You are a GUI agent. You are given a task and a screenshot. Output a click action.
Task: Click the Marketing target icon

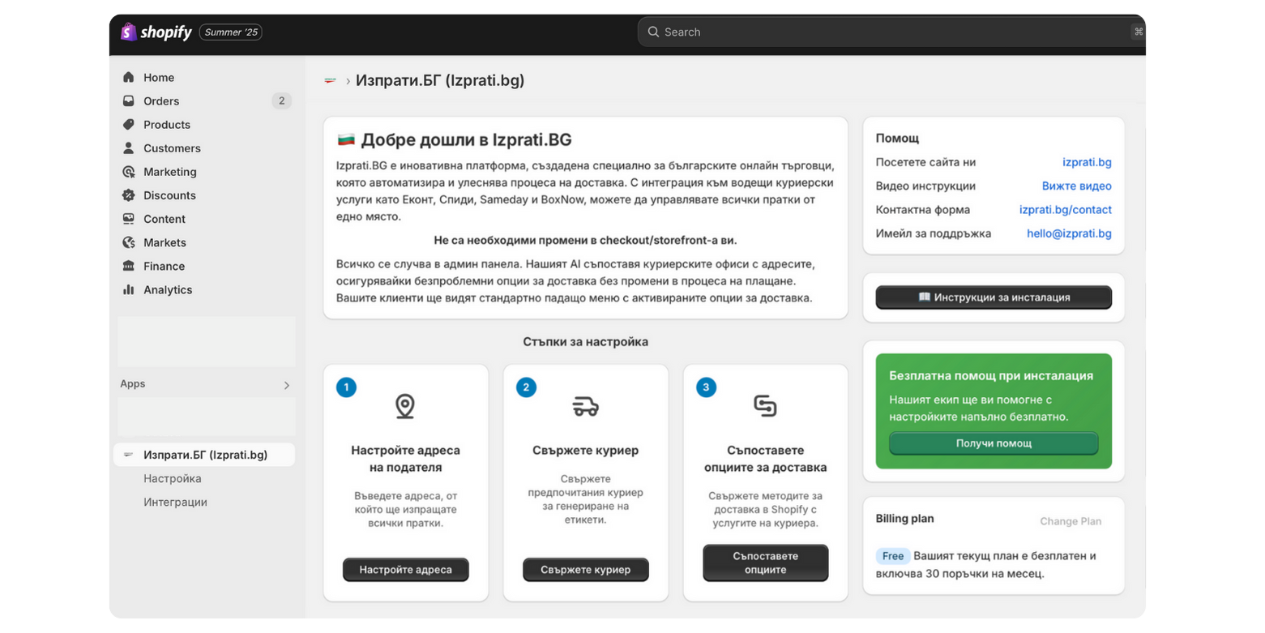tap(128, 172)
